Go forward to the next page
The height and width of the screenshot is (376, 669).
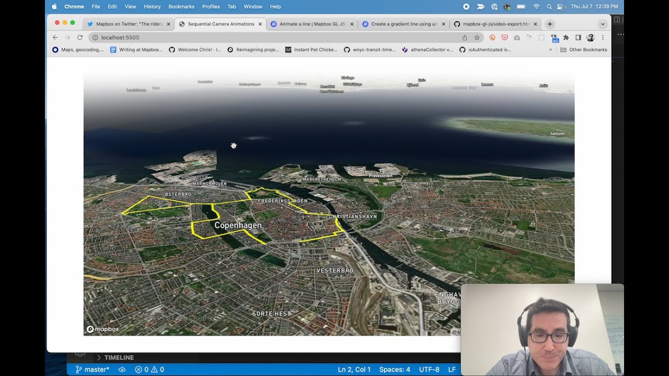(67, 38)
